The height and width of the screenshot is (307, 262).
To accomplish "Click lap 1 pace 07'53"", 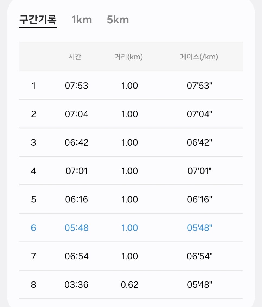I will click(x=199, y=86).
